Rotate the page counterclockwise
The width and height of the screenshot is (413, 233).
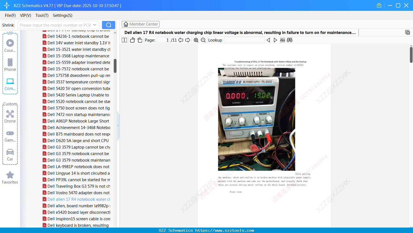132,40
